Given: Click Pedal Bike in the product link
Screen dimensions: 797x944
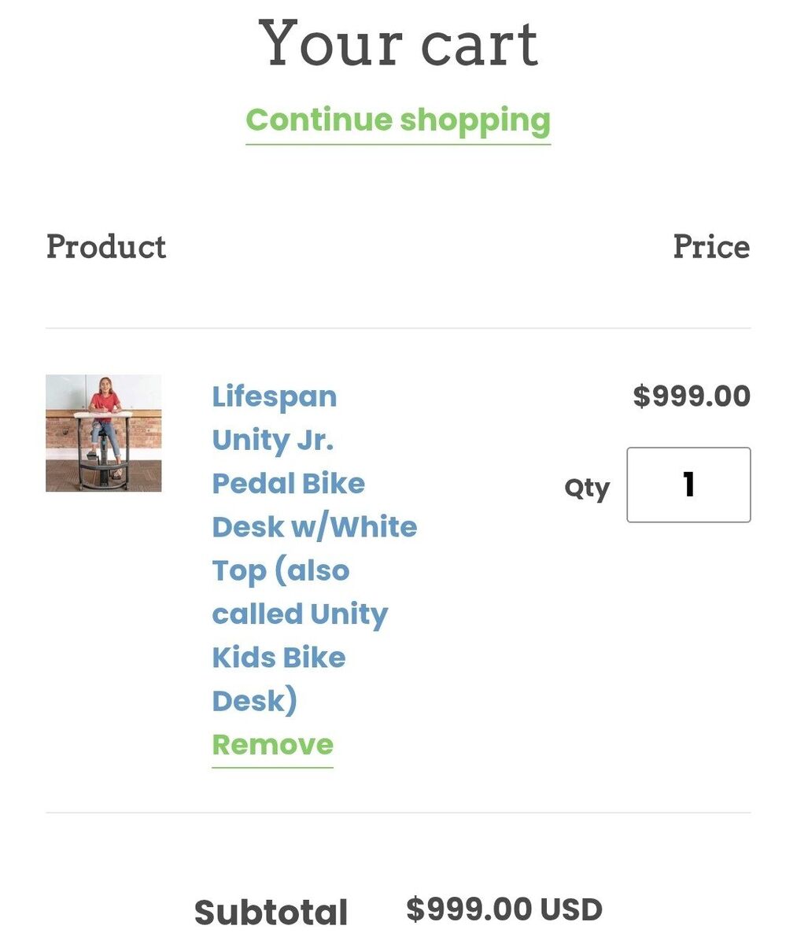Looking at the screenshot, I should pyautogui.click(x=289, y=483).
